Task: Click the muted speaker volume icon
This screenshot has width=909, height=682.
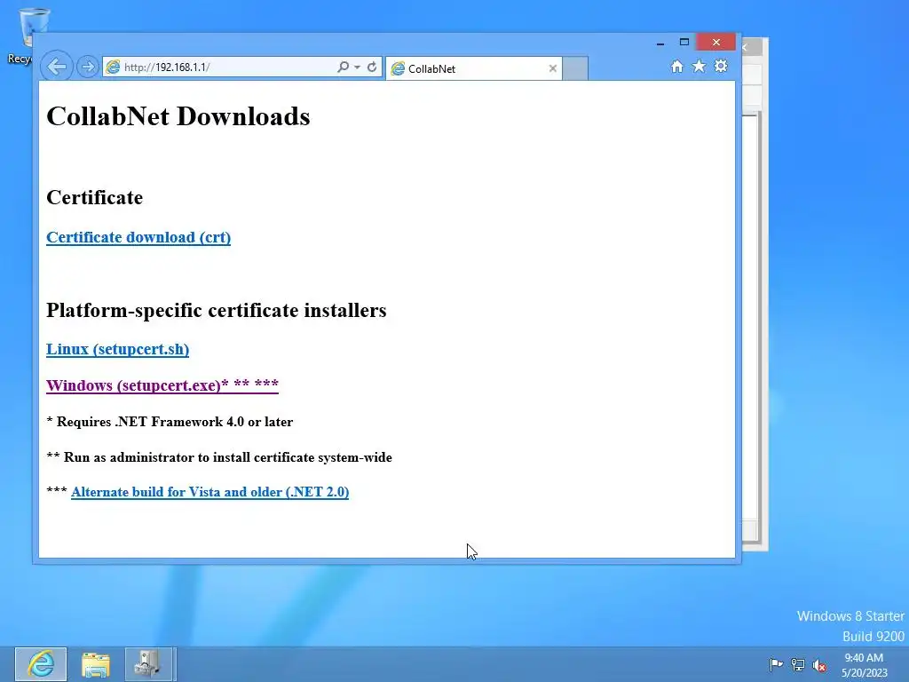Action: pyautogui.click(x=819, y=665)
